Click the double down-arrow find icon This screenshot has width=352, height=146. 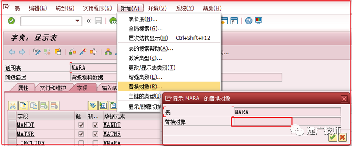[x=93, y=105]
